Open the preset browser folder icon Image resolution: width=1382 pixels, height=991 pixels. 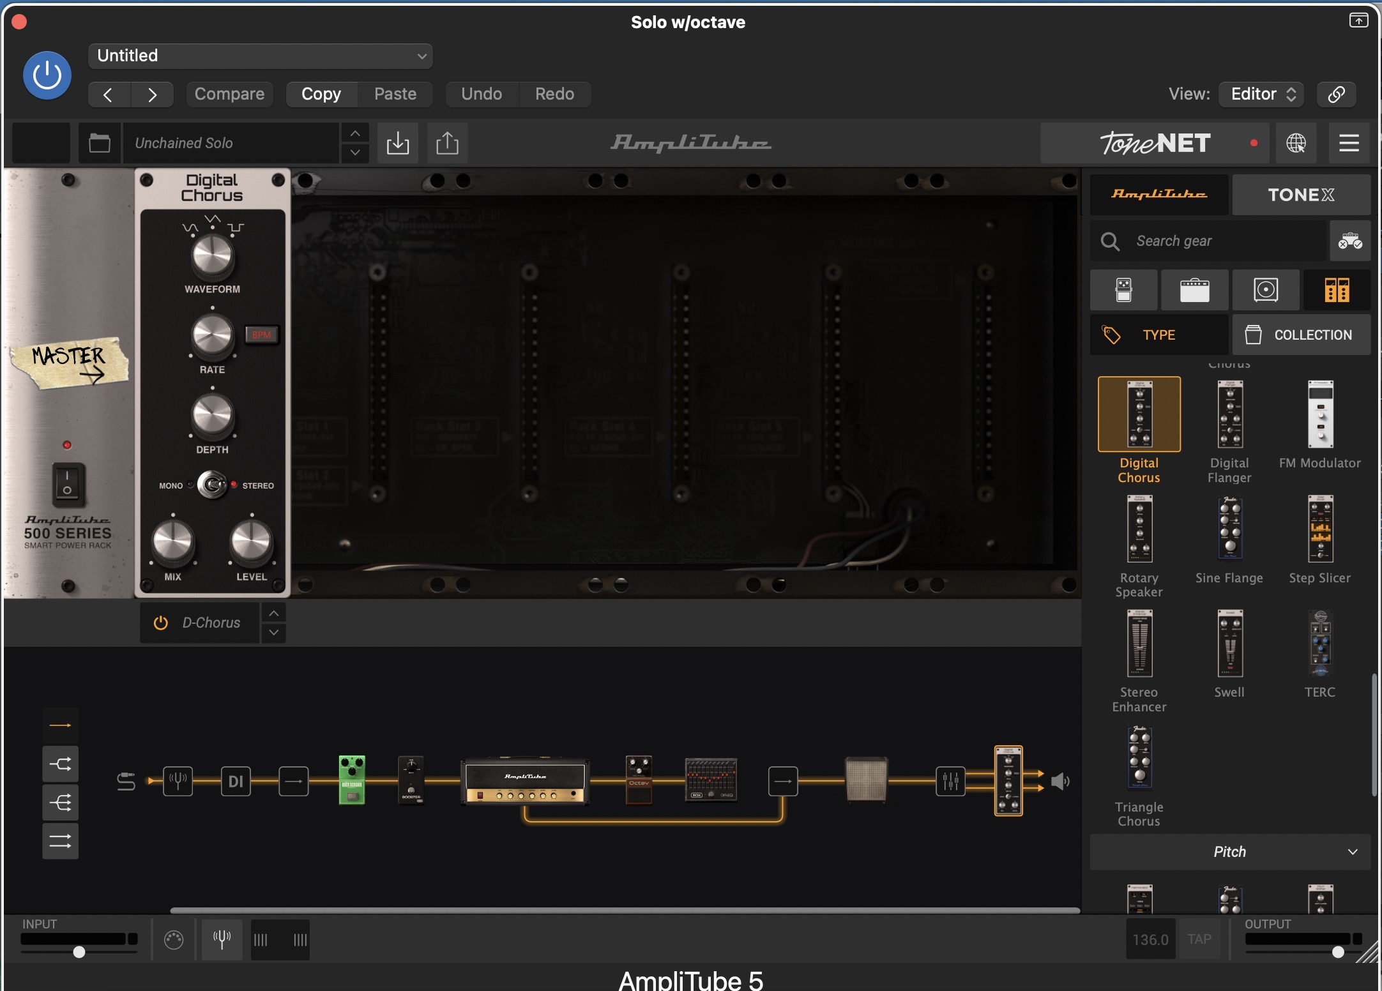click(x=100, y=143)
